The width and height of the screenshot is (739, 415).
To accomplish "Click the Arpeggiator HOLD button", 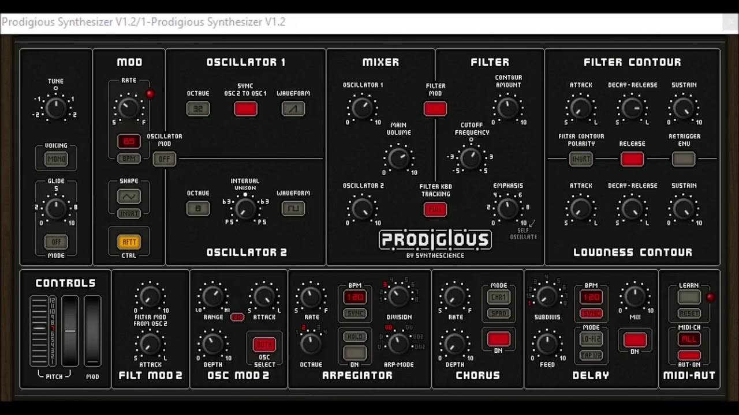I will pyautogui.click(x=354, y=337).
